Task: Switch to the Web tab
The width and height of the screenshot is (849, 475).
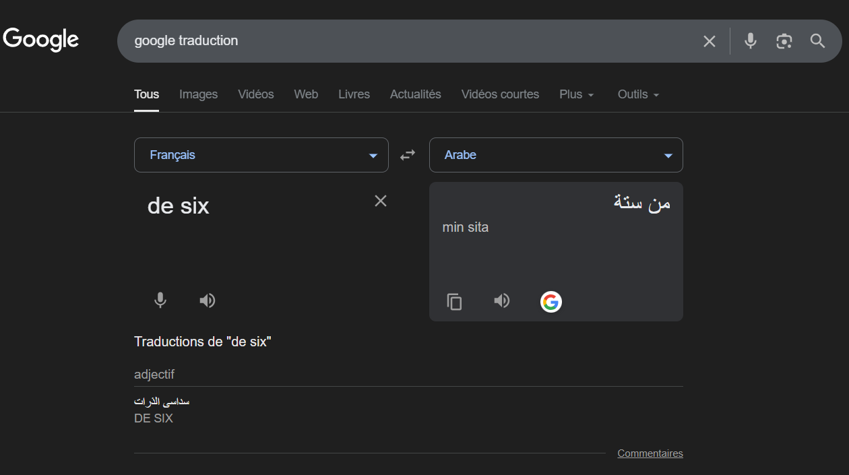Action: (306, 94)
